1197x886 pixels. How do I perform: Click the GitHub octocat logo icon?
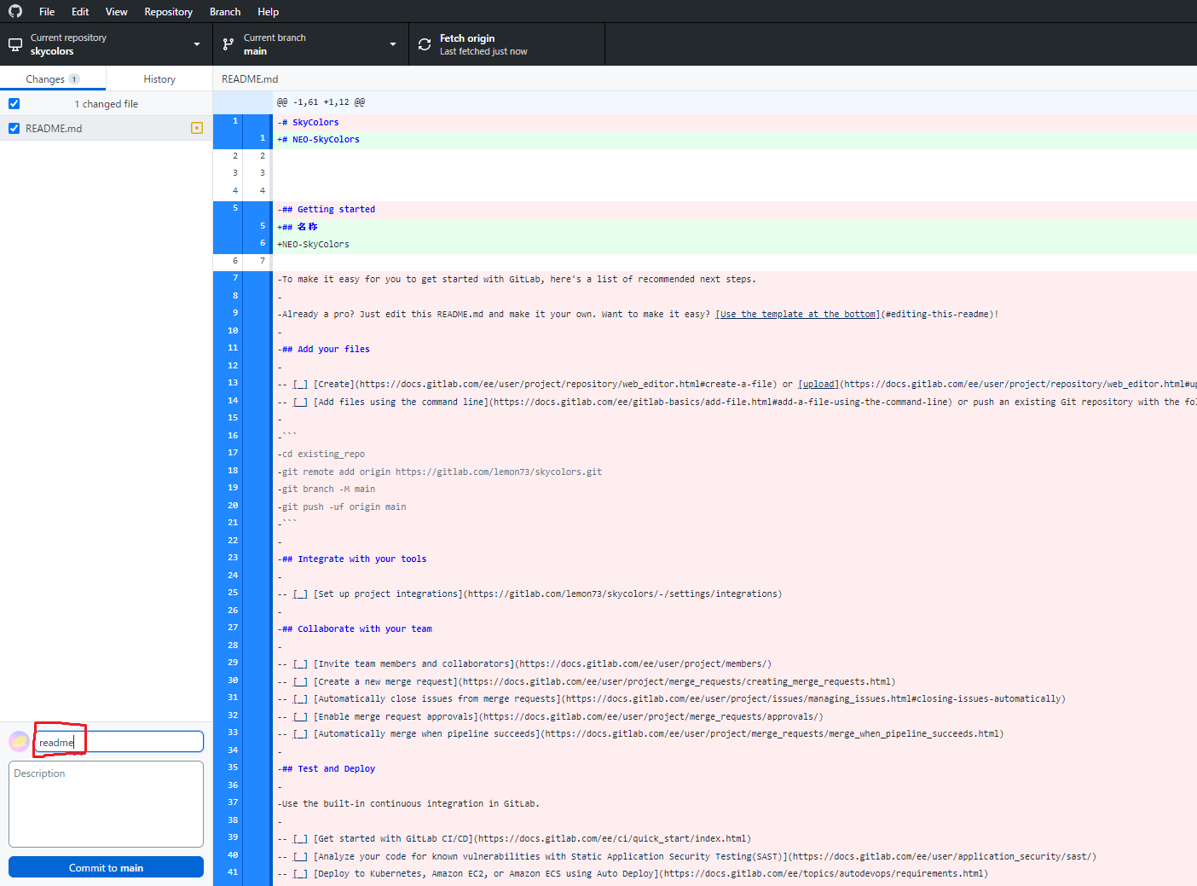click(14, 11)
